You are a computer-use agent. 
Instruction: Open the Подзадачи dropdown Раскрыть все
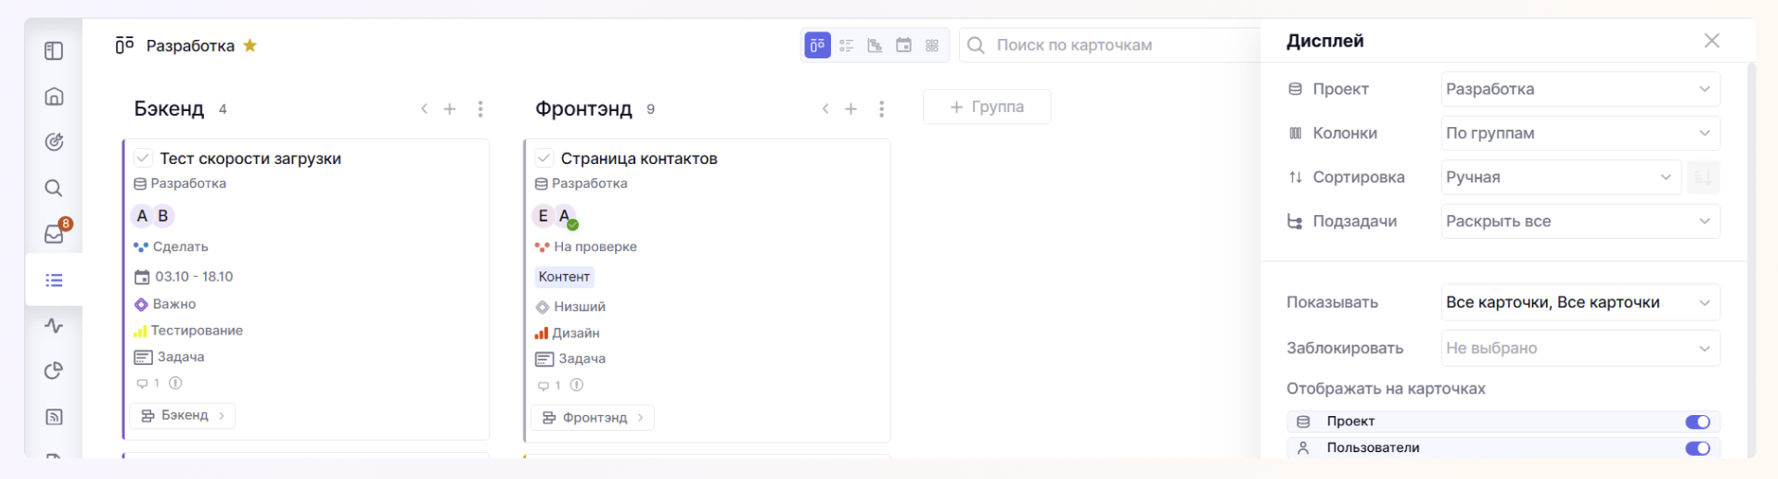click(1580, 221)
